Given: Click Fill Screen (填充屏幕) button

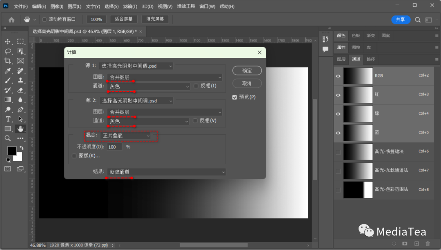Looking at the screenshot, I should click(155, 19).
